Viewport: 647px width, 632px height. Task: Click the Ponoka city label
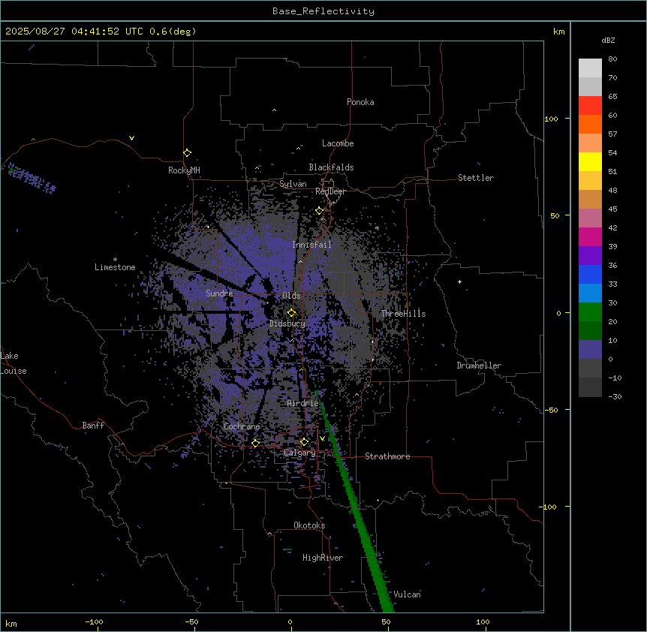[x=360, y=102]
